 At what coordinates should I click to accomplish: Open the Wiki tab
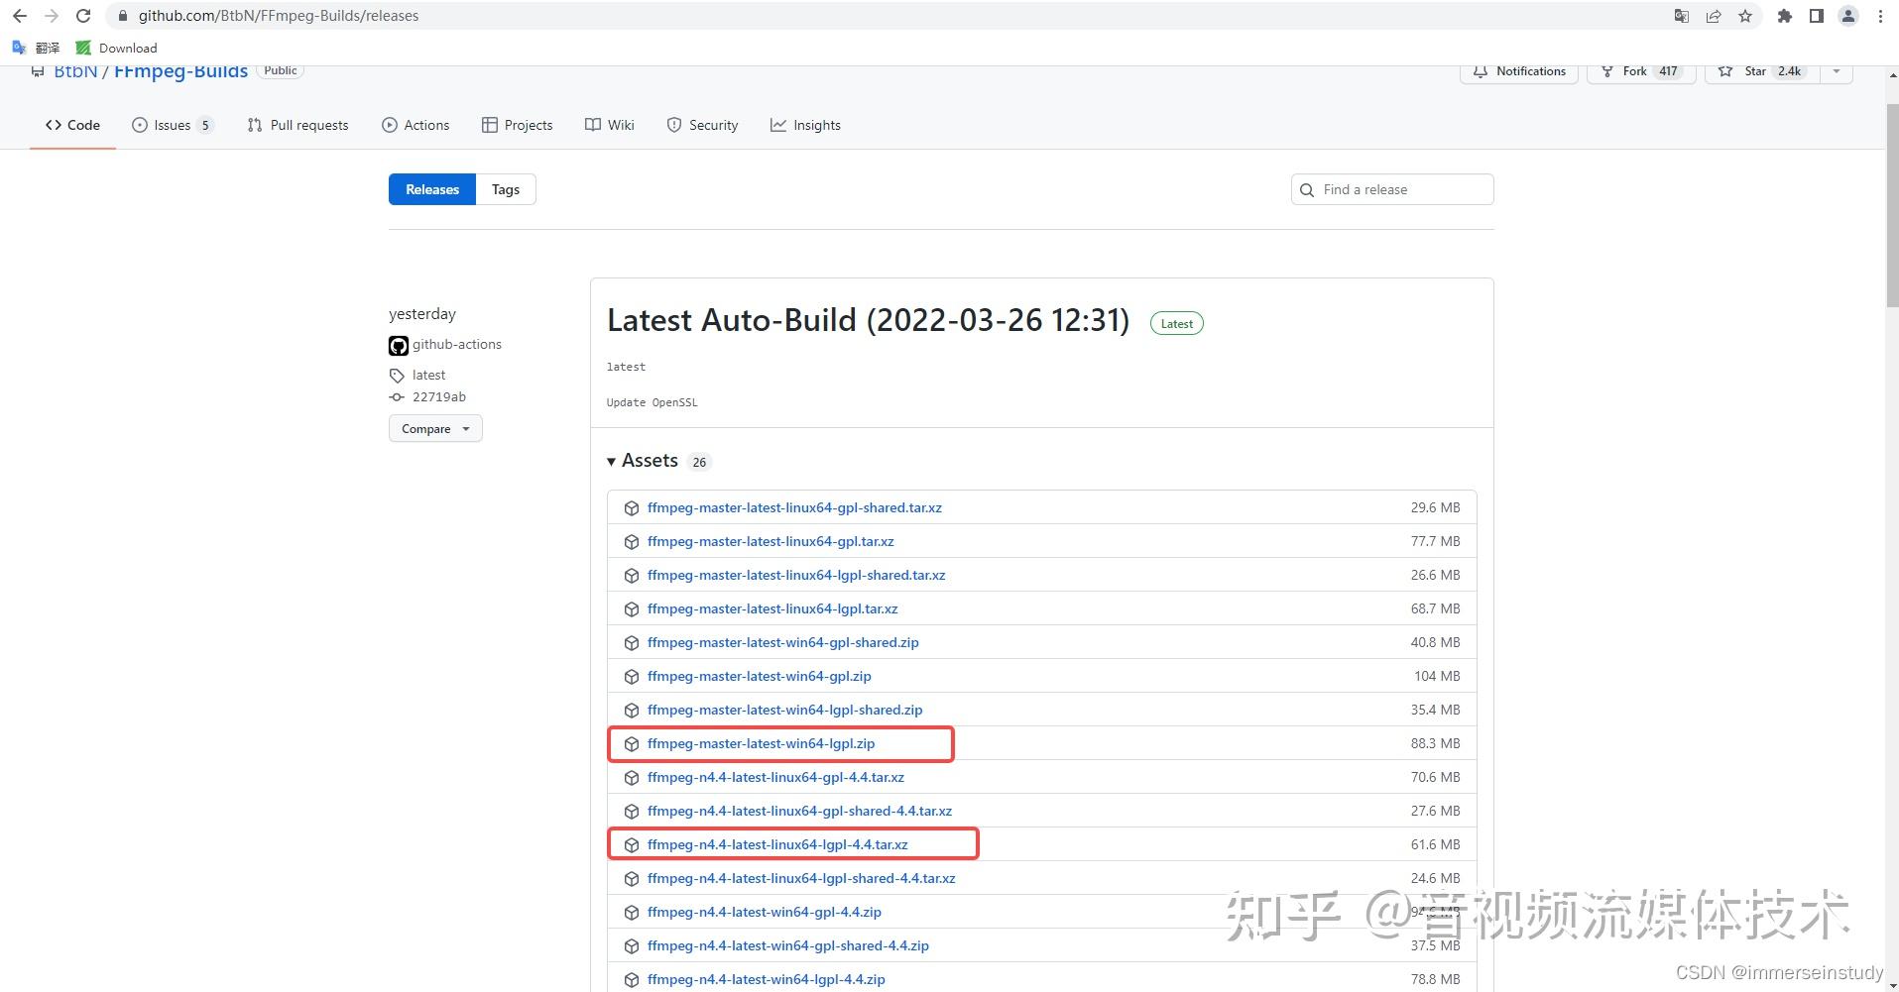pyautogui.click(x=609, y=125)
